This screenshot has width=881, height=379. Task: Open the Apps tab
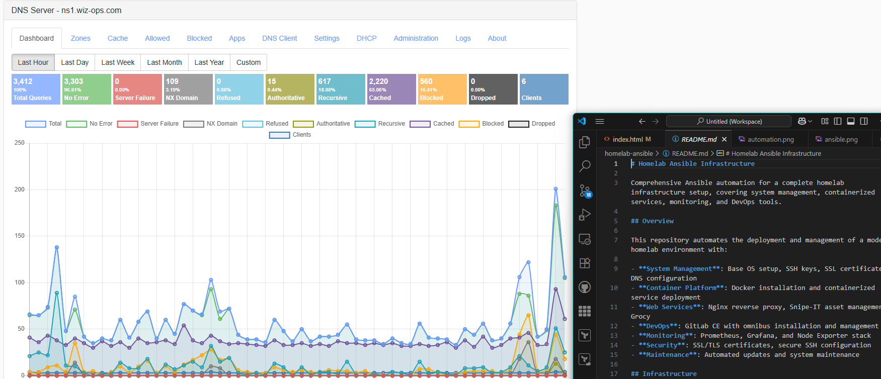click(x=237, y=38)
